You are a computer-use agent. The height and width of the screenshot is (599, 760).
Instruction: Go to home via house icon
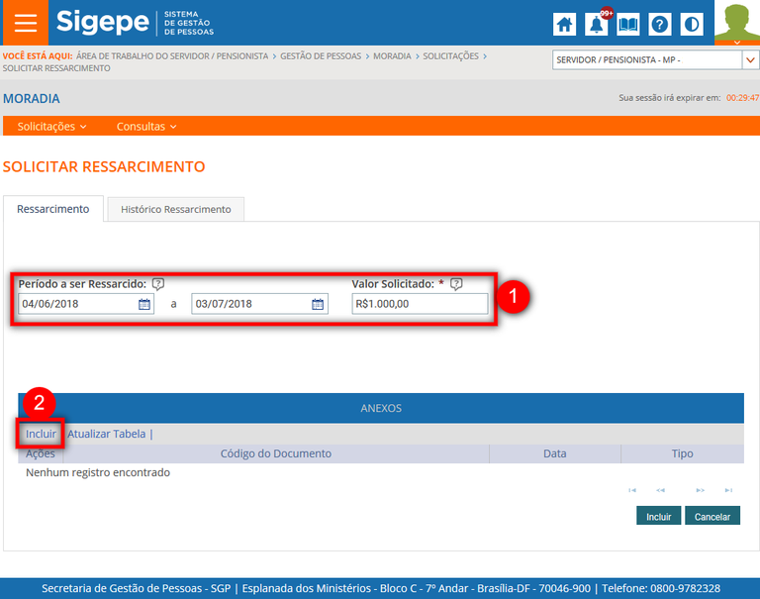(x=564, y=24)
